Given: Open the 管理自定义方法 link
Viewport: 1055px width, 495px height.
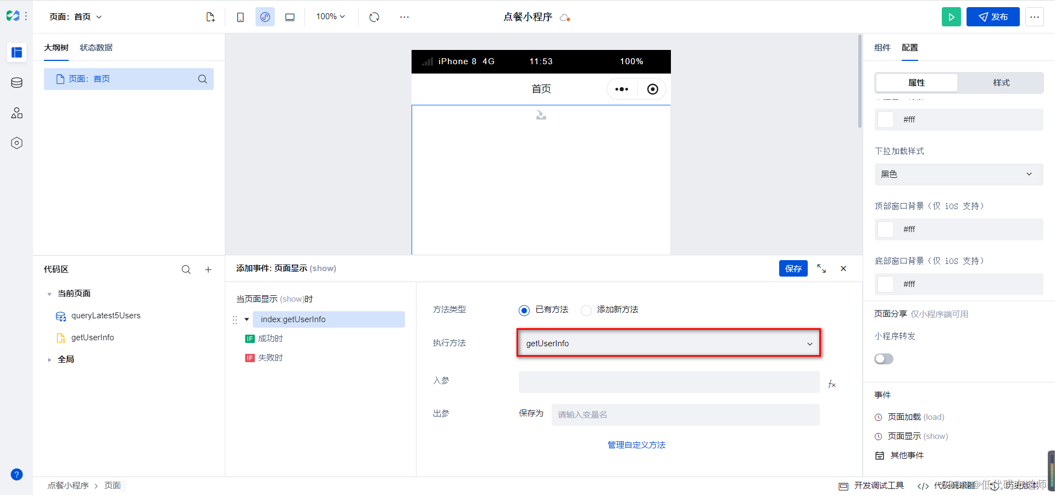Looking at the screenshot, I should click(636, 445).
